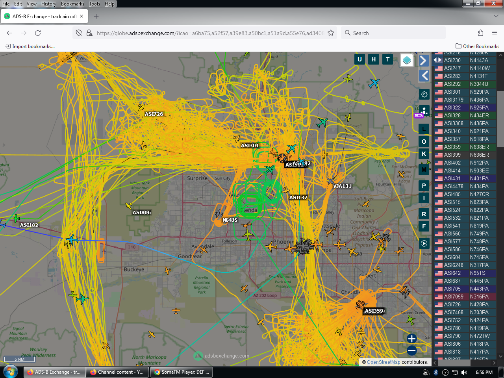Viewport: 504px width, 378px height.
Task: Open the File menu
Action: (6, 4)
